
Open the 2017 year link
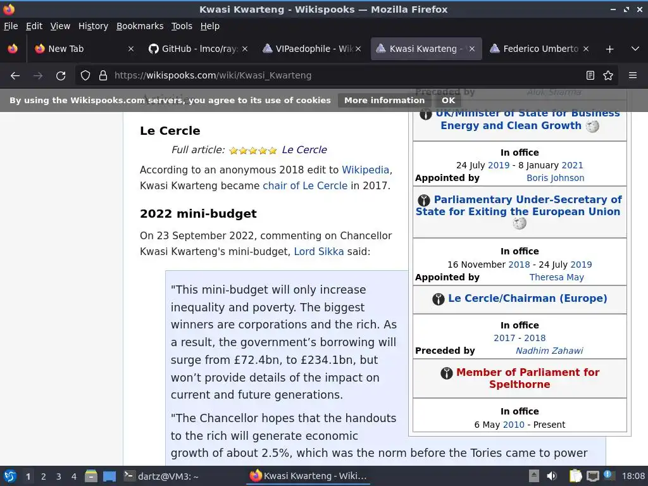pyautogui.click(x=504, y=338)
